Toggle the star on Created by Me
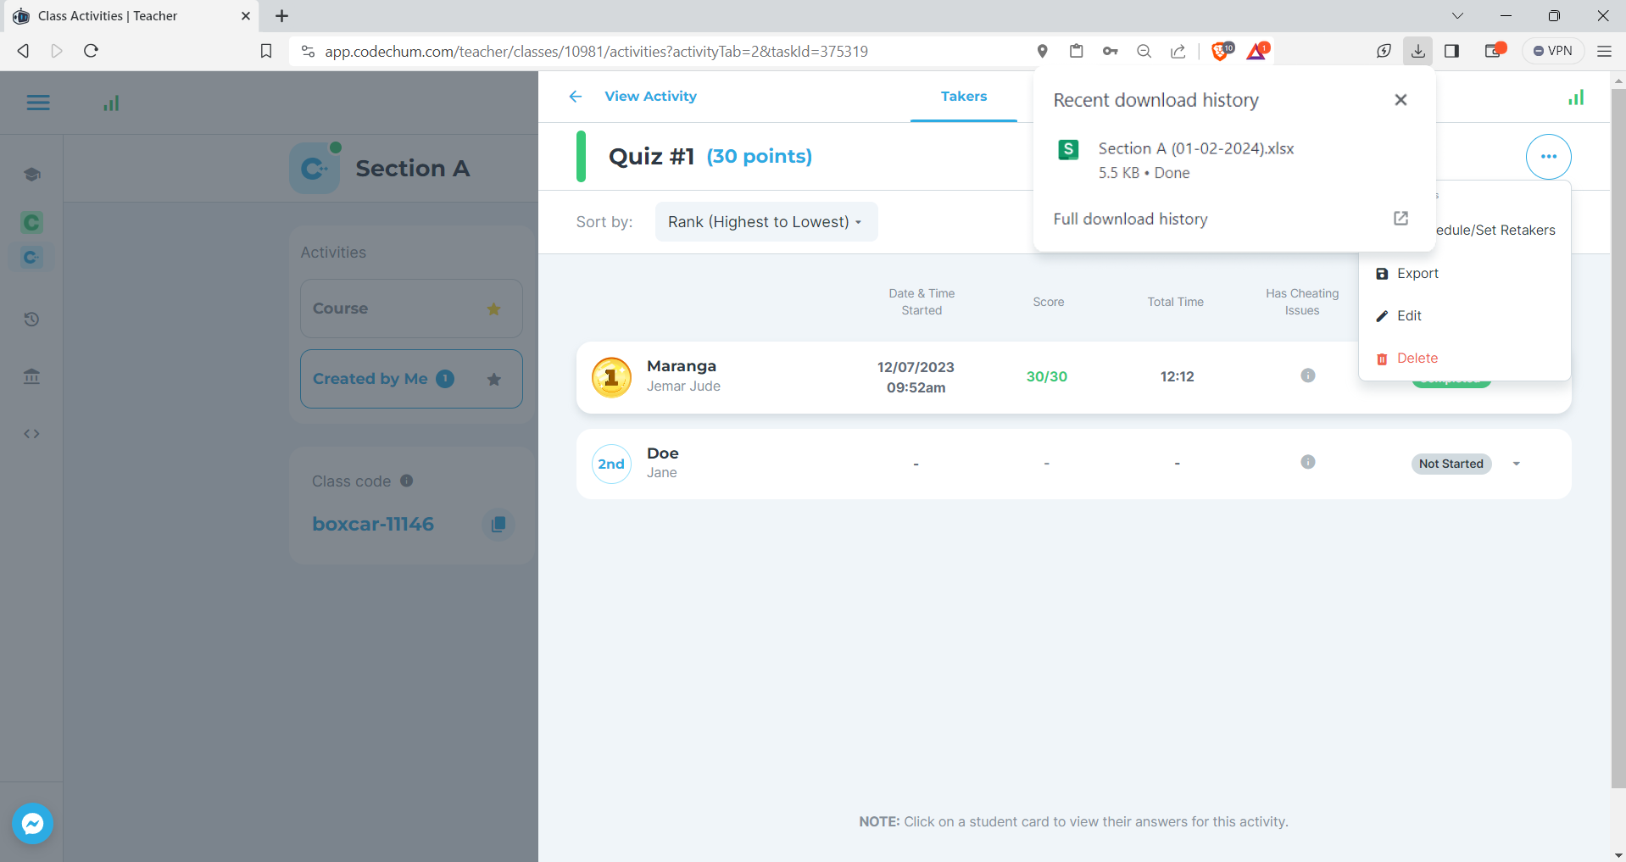The image size is (1626, 862). [494, 380]
